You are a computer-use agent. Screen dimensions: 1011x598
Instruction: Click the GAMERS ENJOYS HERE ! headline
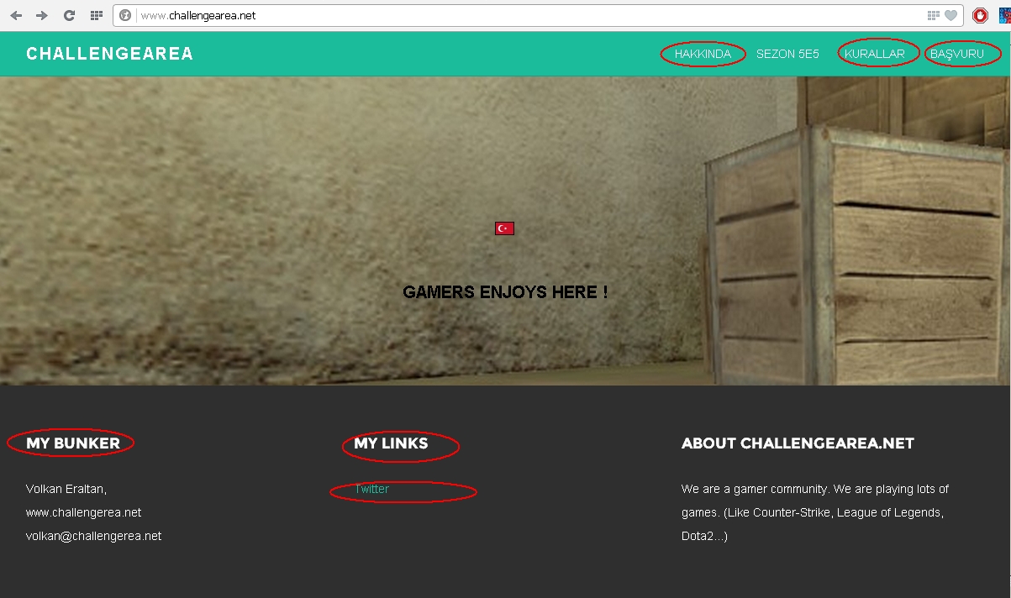(x=505, y=292)
